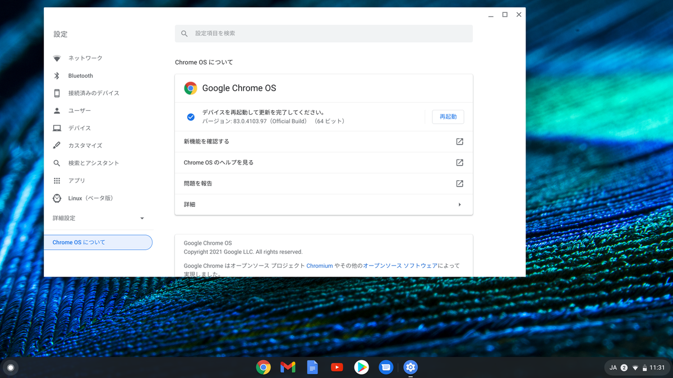Expand the 詳細設定 section
Image resolution: width=673 pixels, height=378 pixels.
(98, 218)
